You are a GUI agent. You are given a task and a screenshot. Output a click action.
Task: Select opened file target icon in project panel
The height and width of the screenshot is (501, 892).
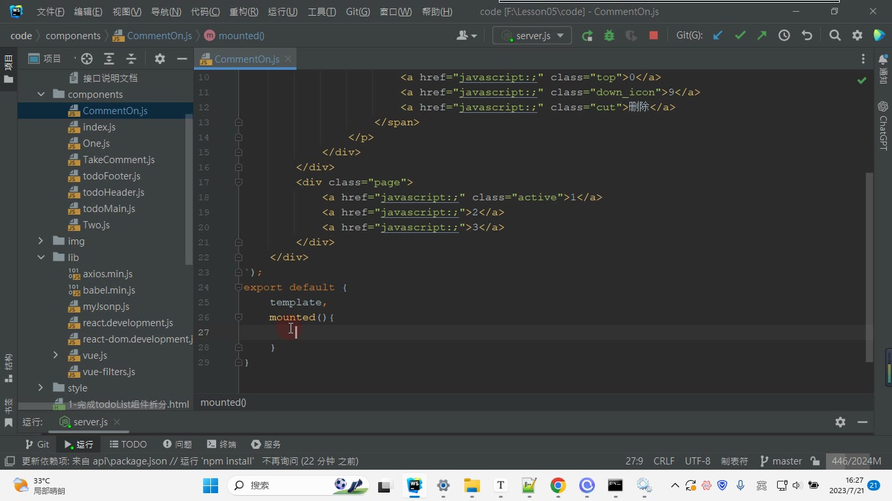pos(87,59)
